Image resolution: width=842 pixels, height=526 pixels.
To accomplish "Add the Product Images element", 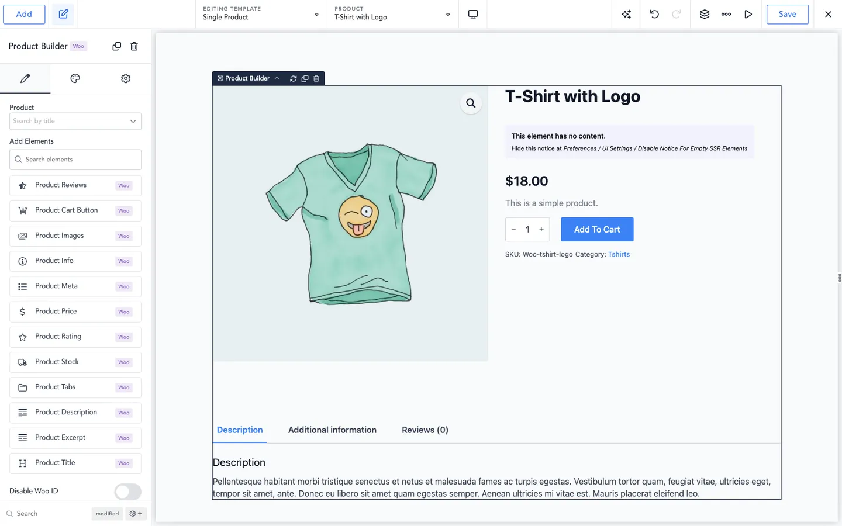I will tap(75, 236).
